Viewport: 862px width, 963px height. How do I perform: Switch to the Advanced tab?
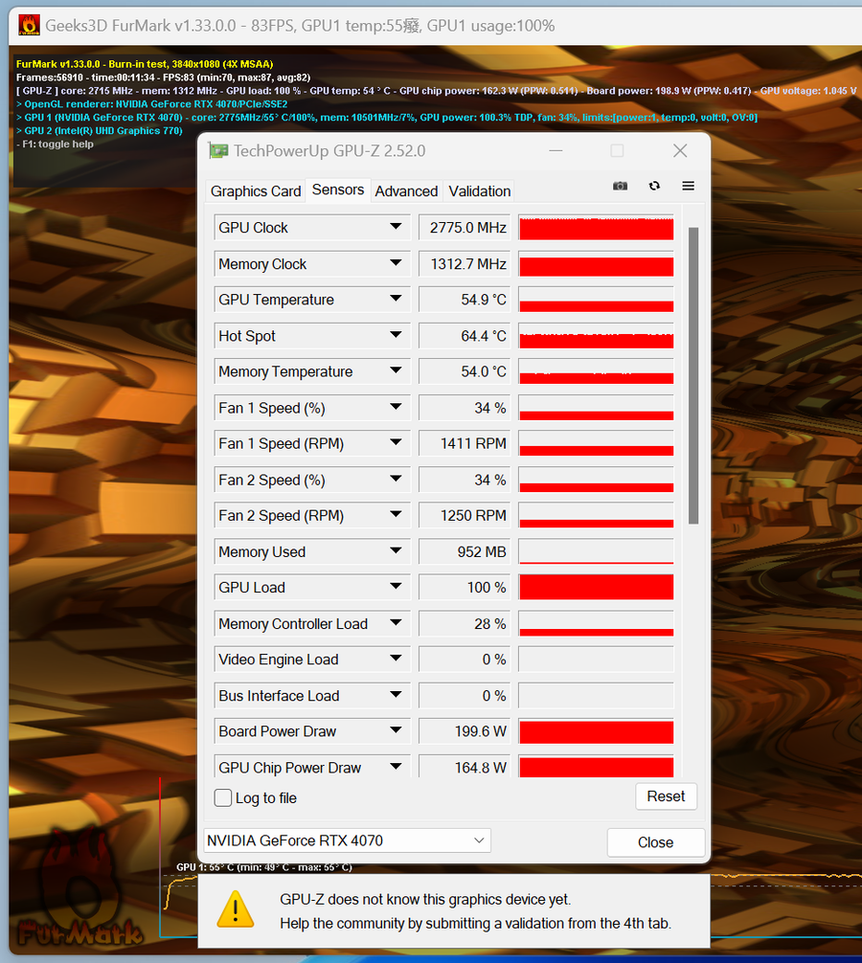coord(406,191)
